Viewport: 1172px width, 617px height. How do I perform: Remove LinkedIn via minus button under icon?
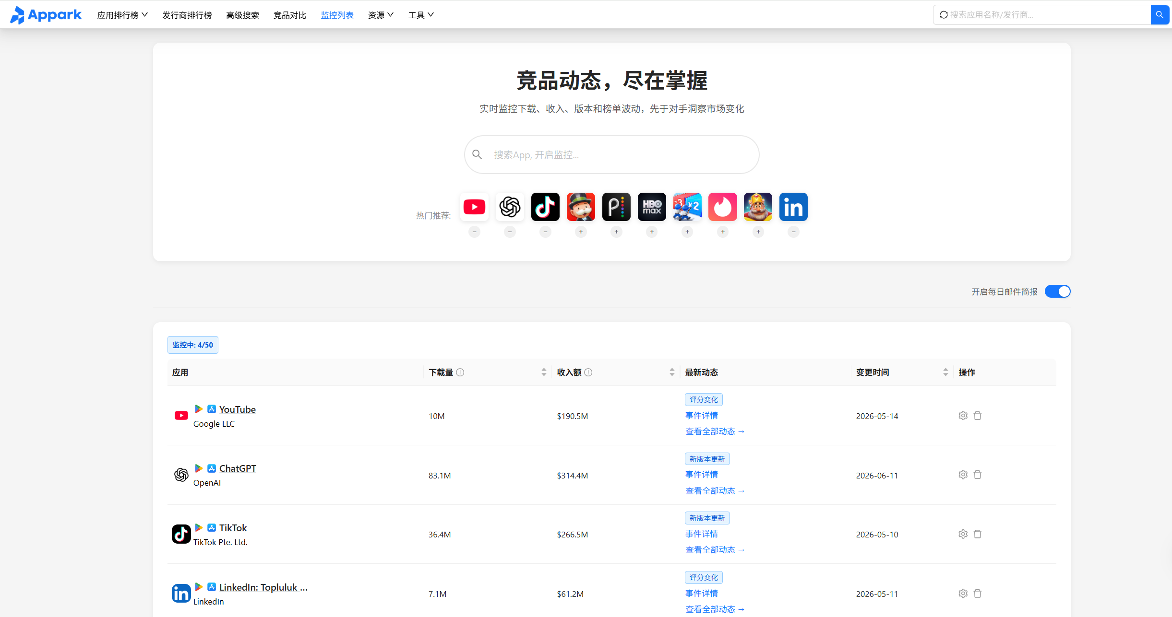[x=794, y=232]
